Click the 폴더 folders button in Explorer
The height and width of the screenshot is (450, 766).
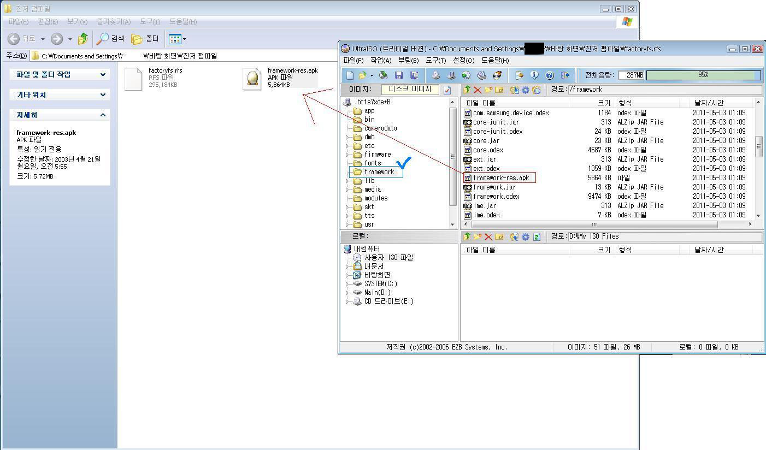point(145,39)
